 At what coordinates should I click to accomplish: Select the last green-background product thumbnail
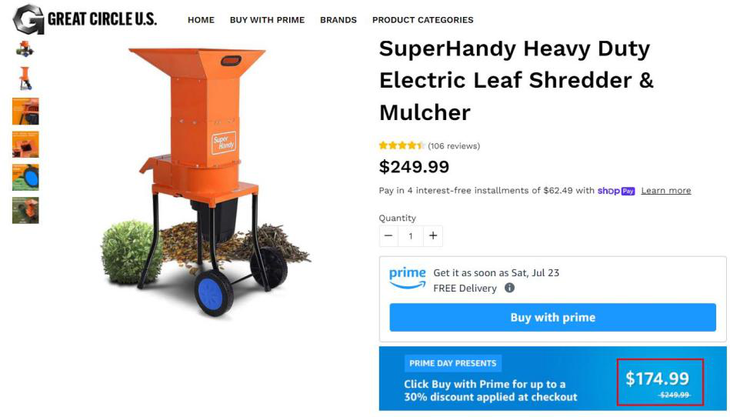(25, 210)
